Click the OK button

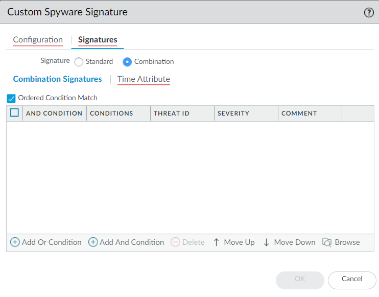pos(300,279)
